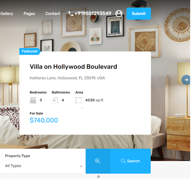Go to the Contact menu item
The width and height of the screenshot is (192, 191).
[x=53, y=14]
